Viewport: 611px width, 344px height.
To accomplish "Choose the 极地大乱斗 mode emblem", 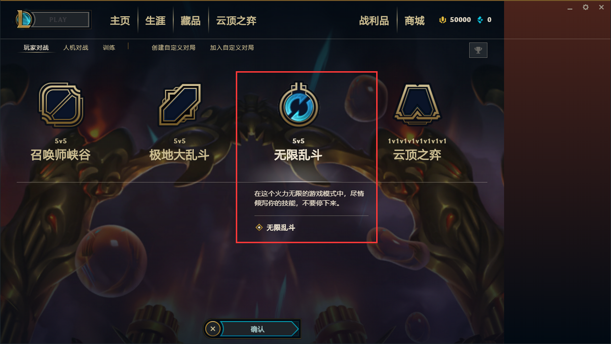I will pos(180,105).
